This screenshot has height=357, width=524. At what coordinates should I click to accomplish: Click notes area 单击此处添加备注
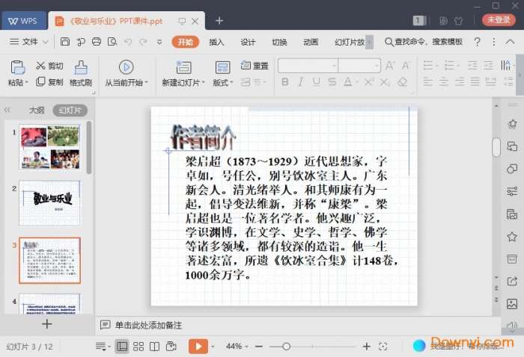click(x=148, y=325)
